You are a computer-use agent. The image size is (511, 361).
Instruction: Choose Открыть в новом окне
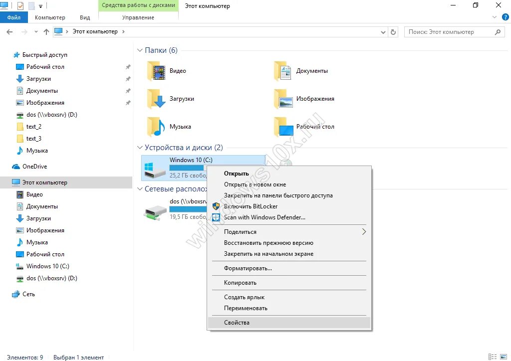[x=289, y=184]
